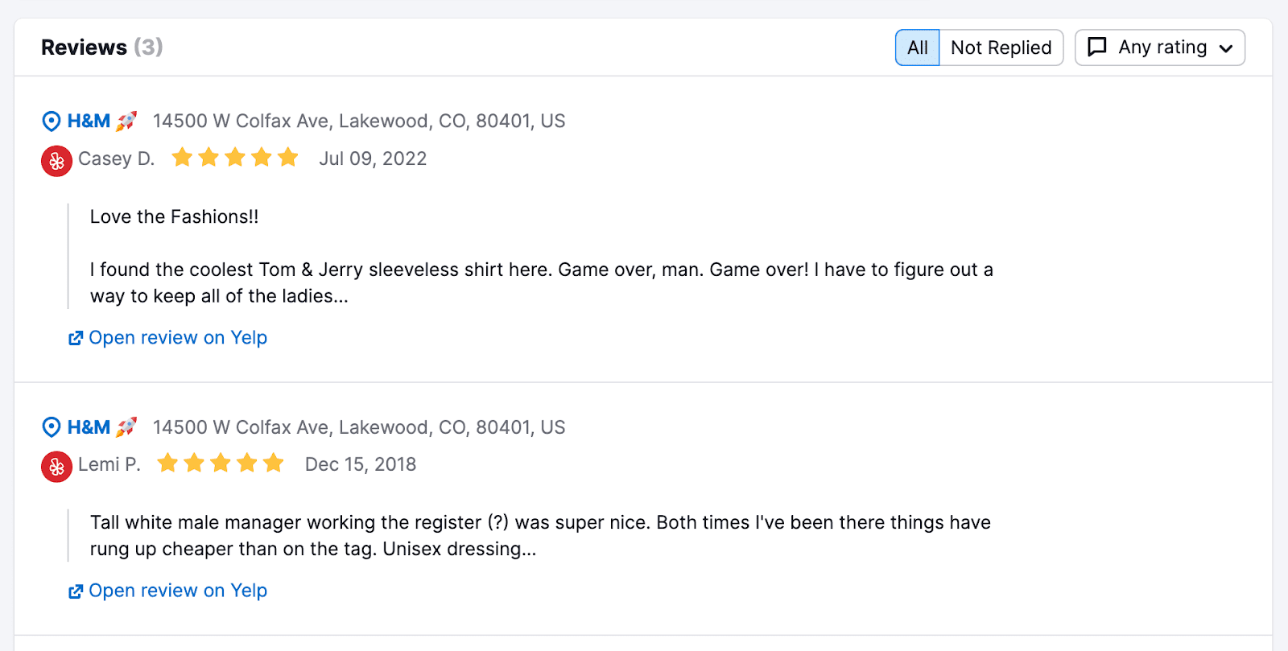
Task: Switch to Not Replied reviews filter
Action: click(x=1001, y=47)
